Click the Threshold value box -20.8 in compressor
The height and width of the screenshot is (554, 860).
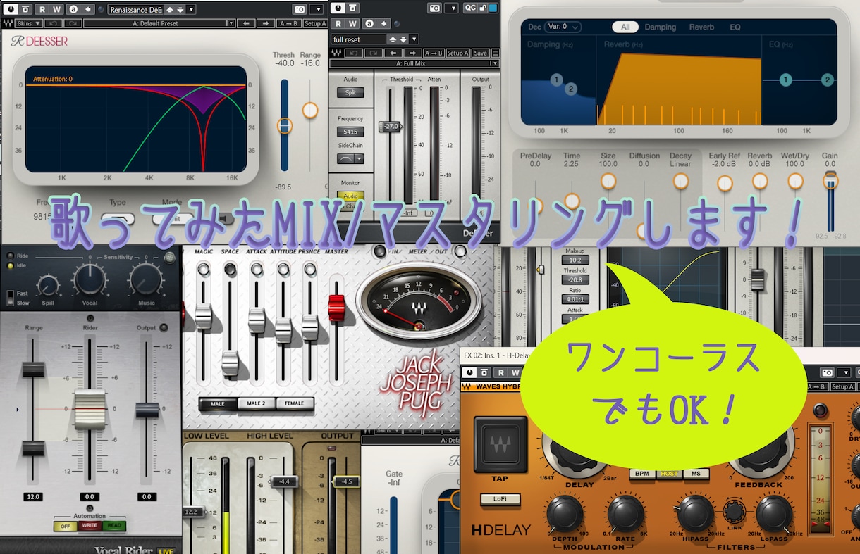(576, 279)
